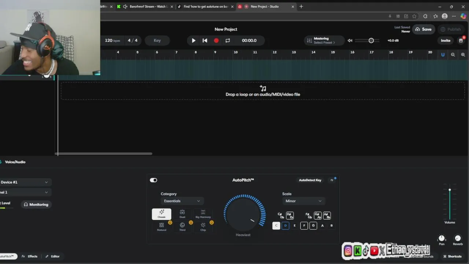Open AutoPitch advanced settings icon

[332, 180]
